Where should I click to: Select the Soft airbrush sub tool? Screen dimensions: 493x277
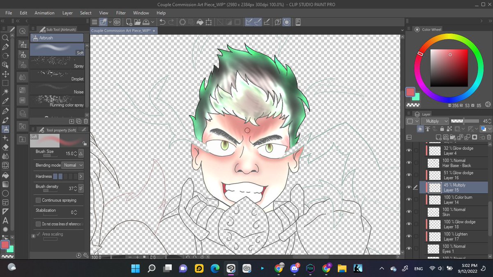tap(57, 50)
